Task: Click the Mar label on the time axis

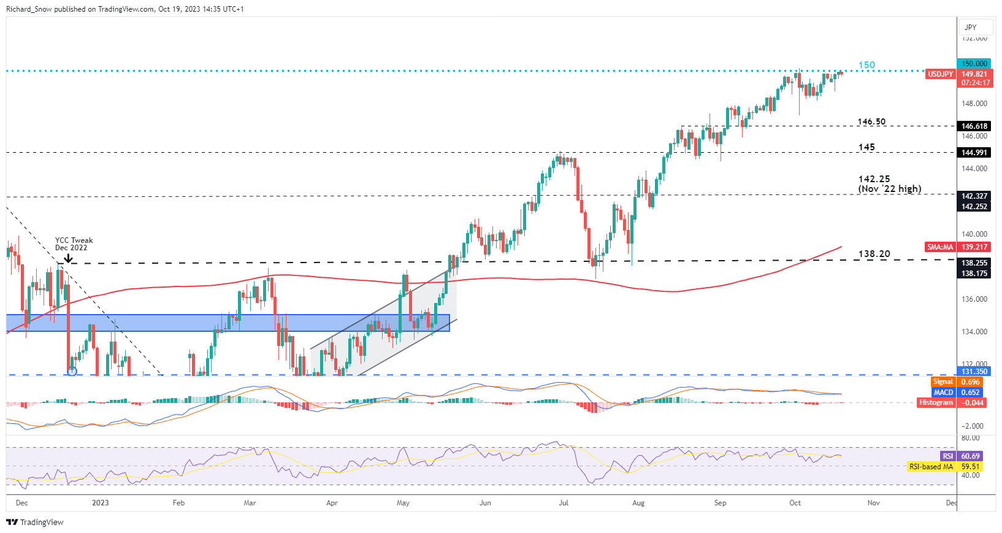Action: [250, 503]
